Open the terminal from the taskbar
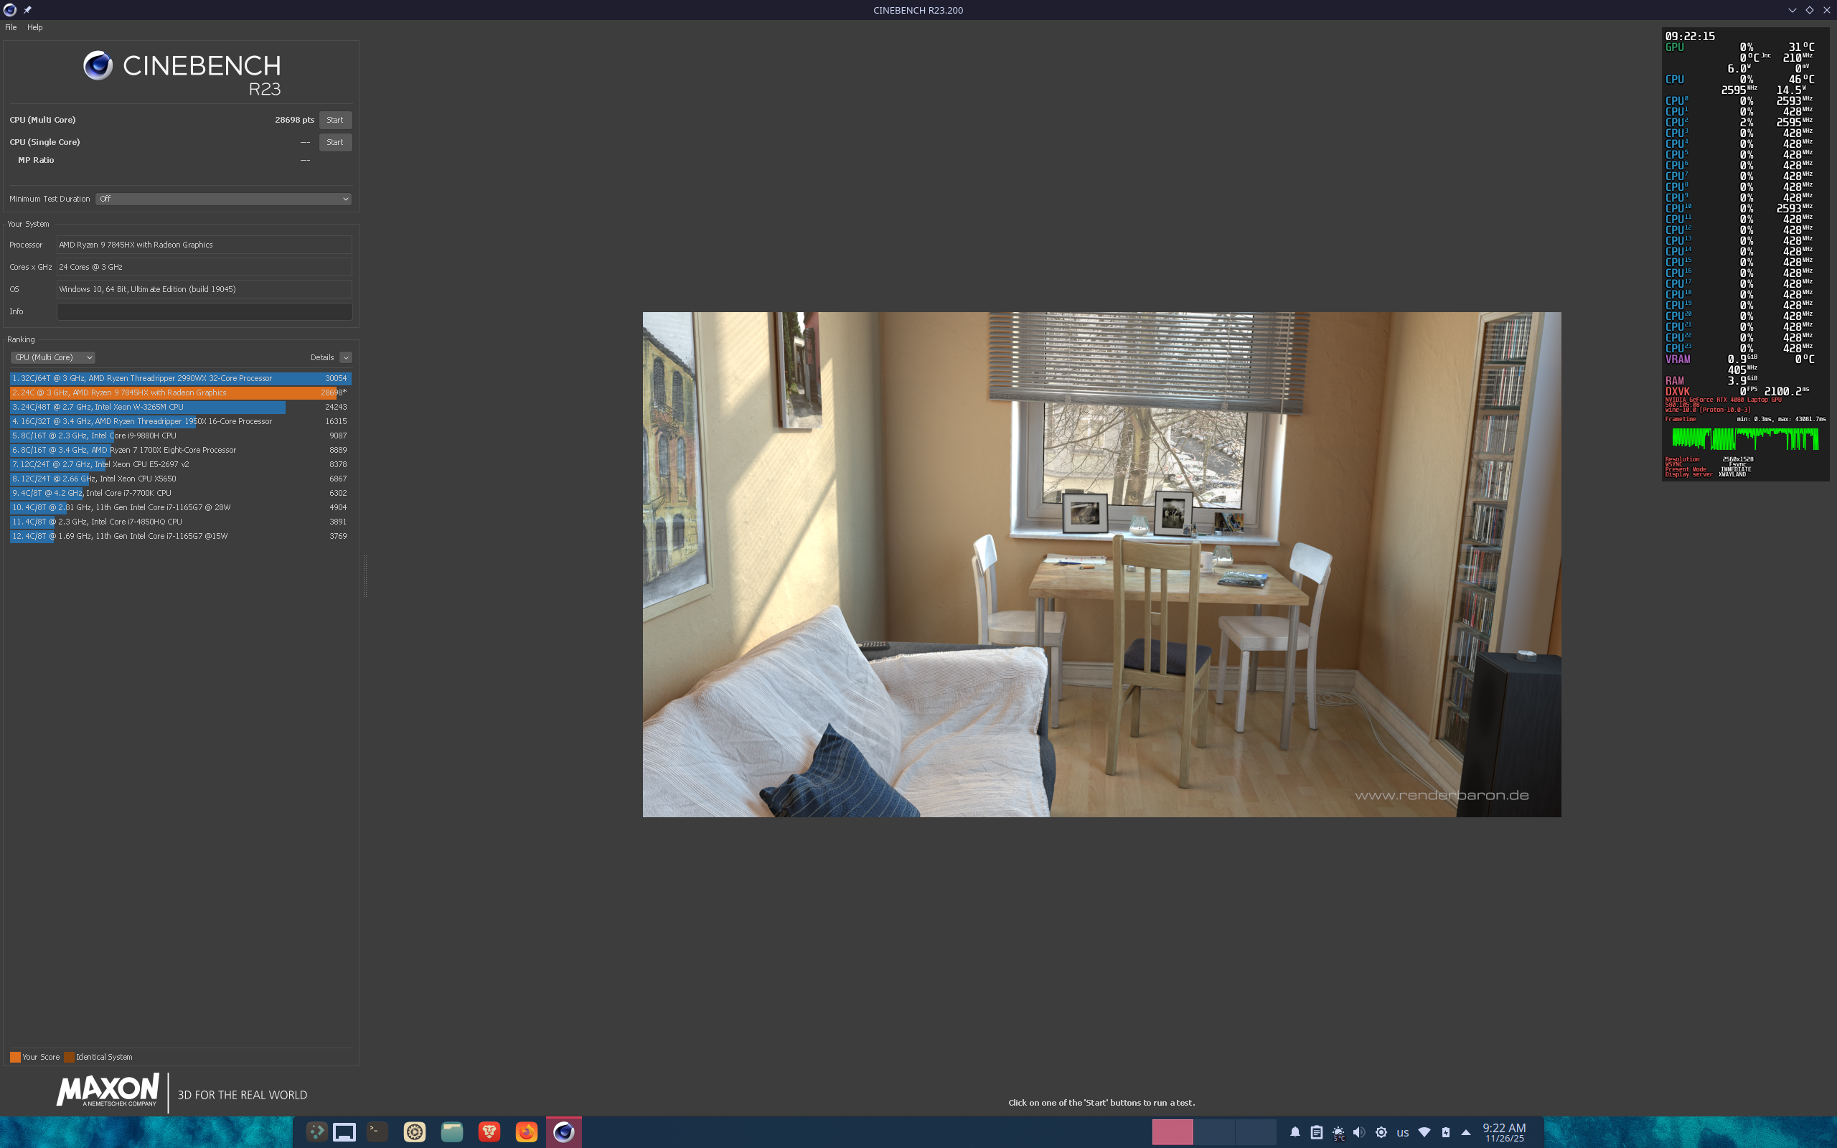Image resolution: width=1837 pixels, height=1148 pixels. (377, 1132)
